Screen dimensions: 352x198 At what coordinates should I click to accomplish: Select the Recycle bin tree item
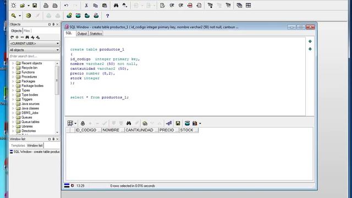29,68
